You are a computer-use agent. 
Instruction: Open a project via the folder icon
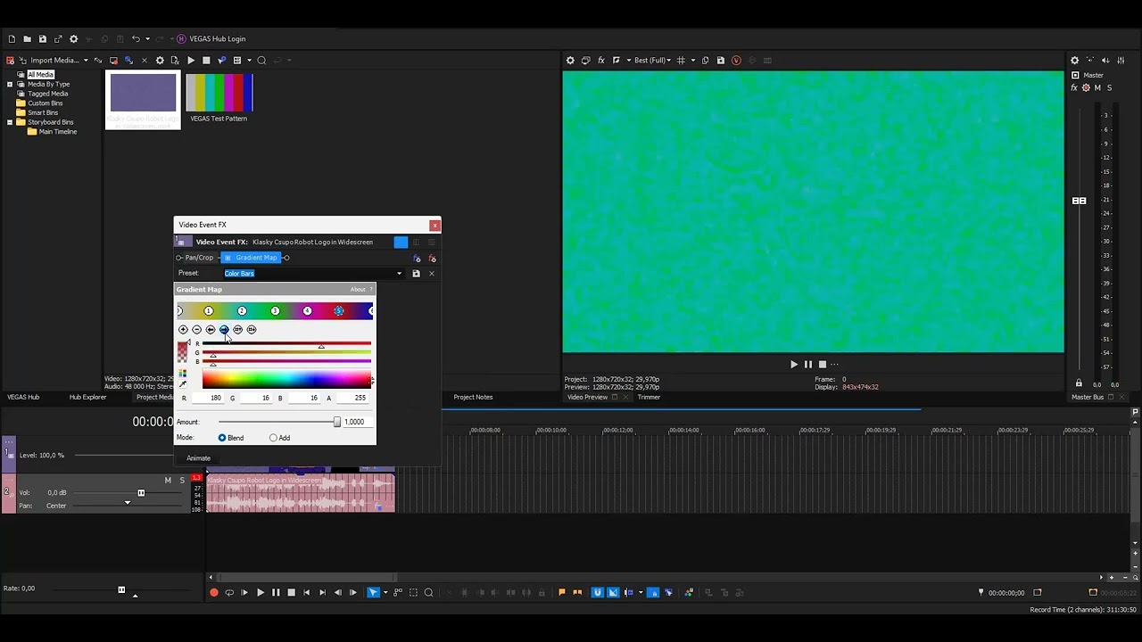click(x=27, y=39)
